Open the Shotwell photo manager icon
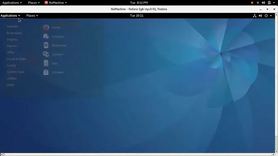 [46, 54]
